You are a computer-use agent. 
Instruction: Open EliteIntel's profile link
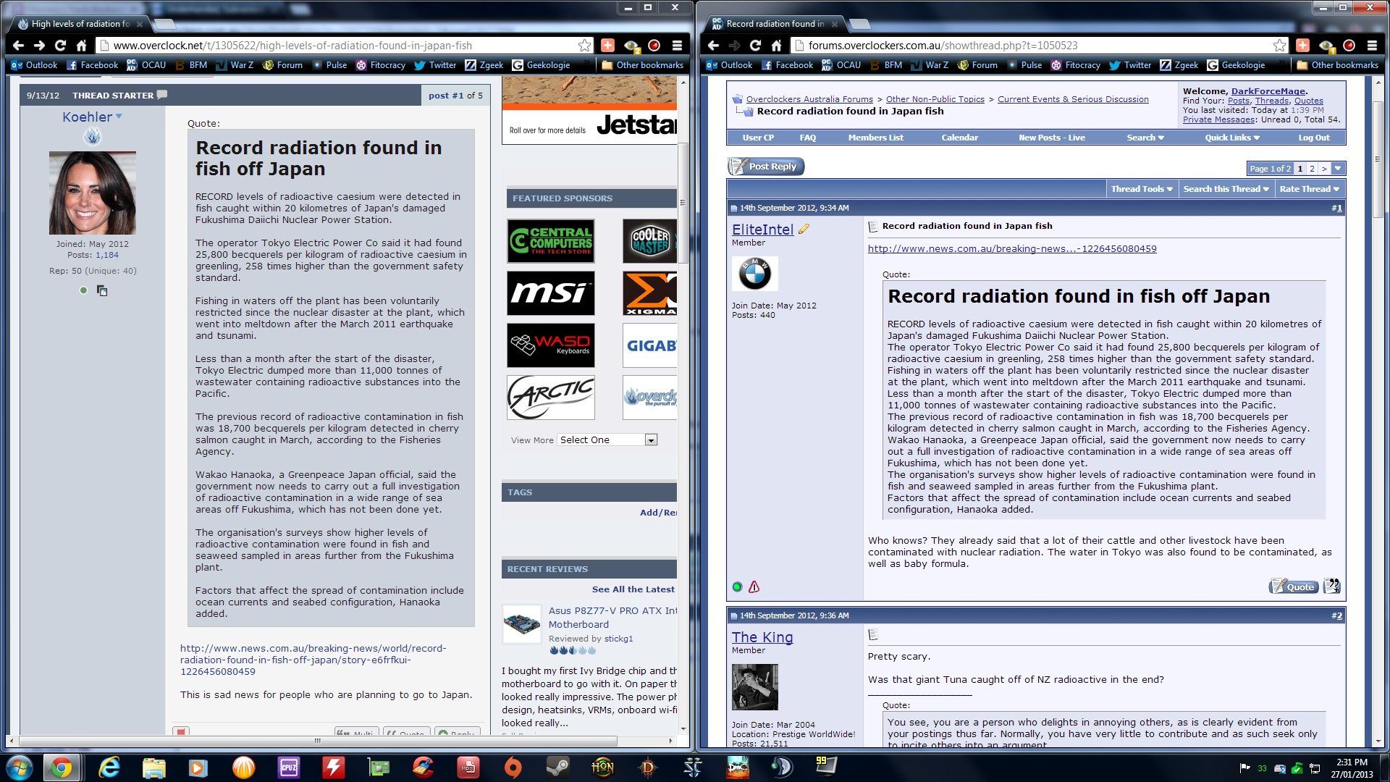pyautogui.click(x=762, y=229)
